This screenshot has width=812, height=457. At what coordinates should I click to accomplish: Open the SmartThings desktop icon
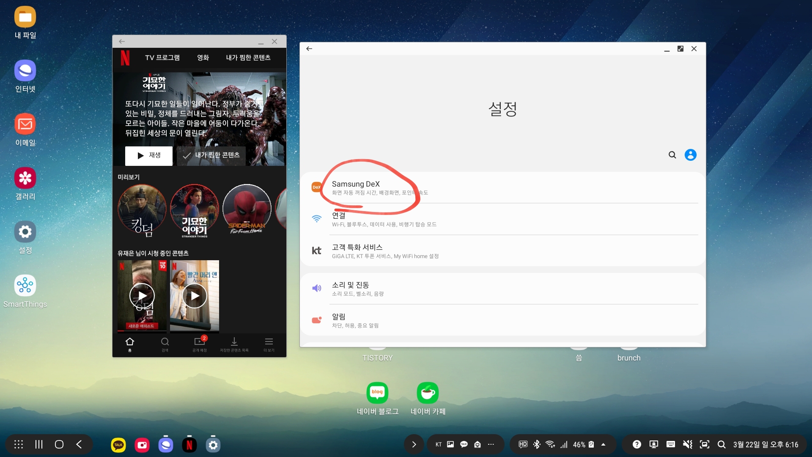click(x=25, y=285)
